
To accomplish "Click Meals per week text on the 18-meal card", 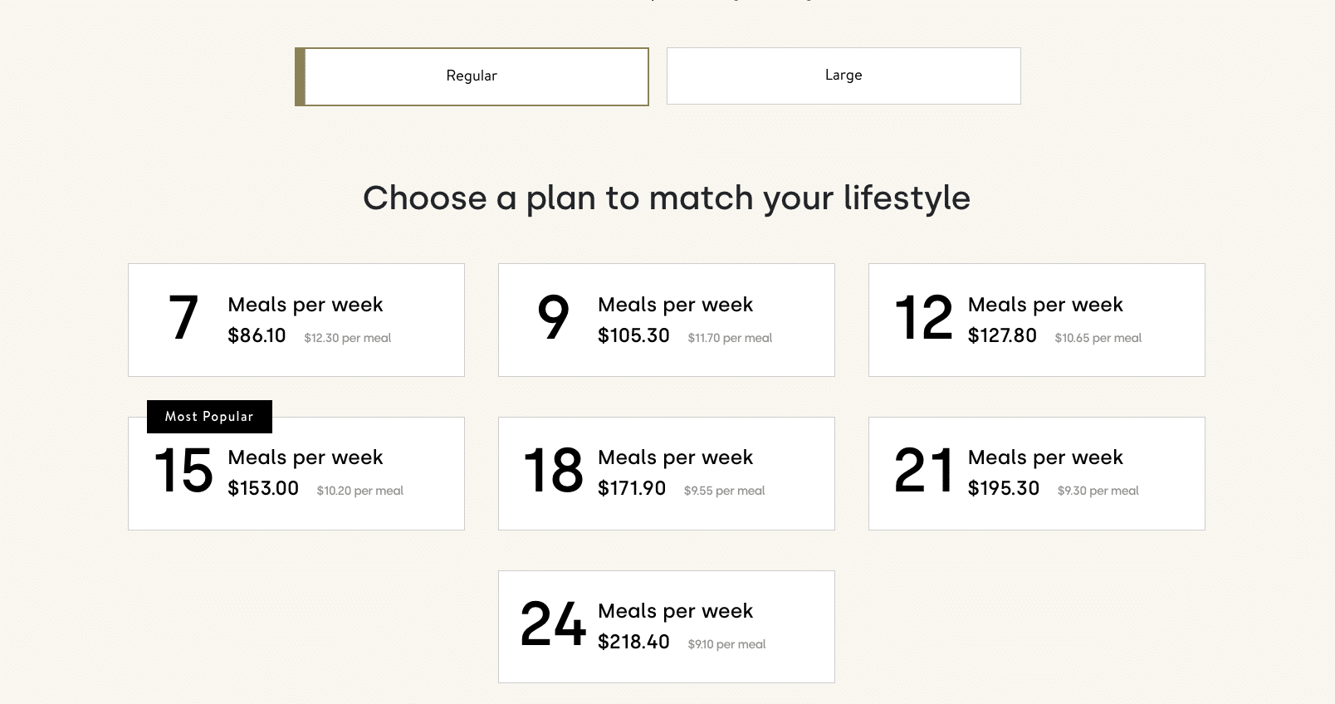I will [675, 457].
